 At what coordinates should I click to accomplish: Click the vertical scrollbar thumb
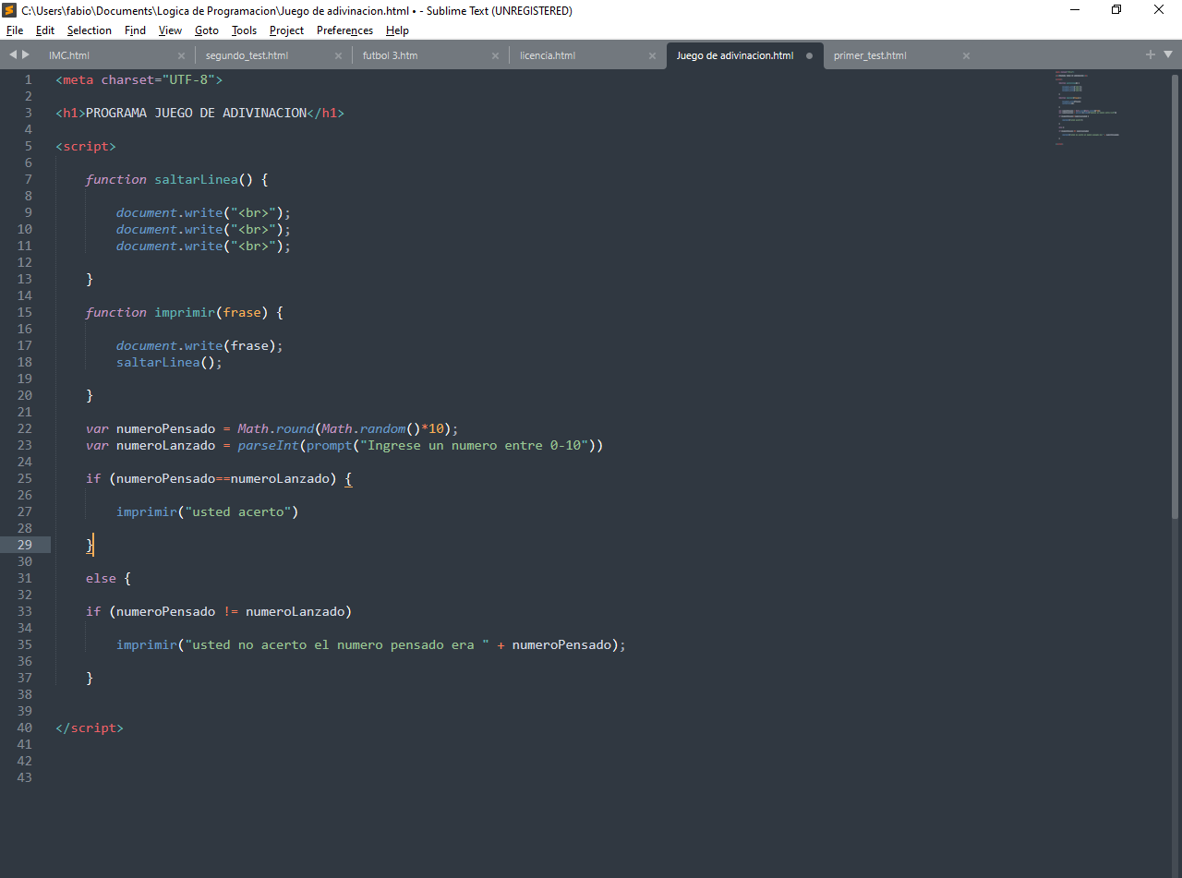pos(1176,295)
